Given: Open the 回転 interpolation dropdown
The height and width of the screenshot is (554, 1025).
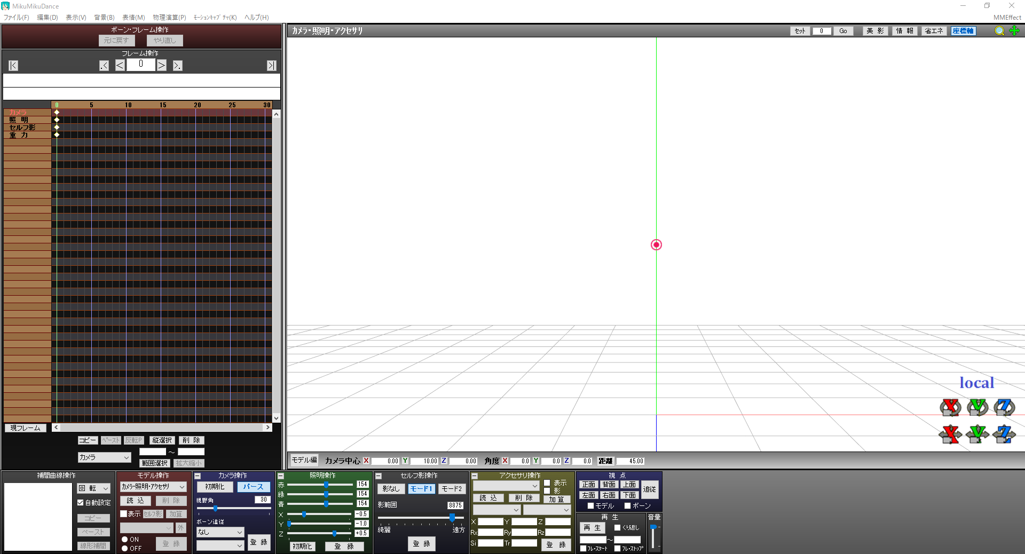Looking at the screenshot, I should click(93, 488).
